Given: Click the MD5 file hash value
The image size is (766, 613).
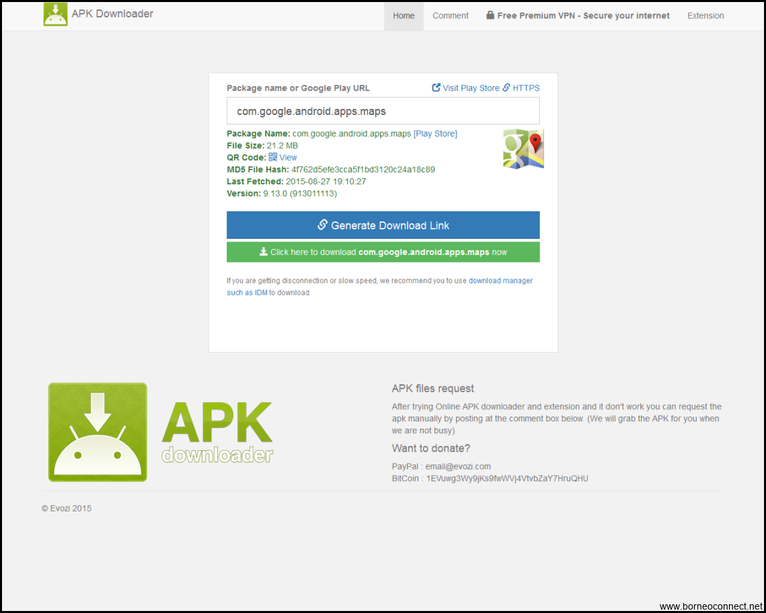Looking at the screenshot, I should click(x=363, y=170).
